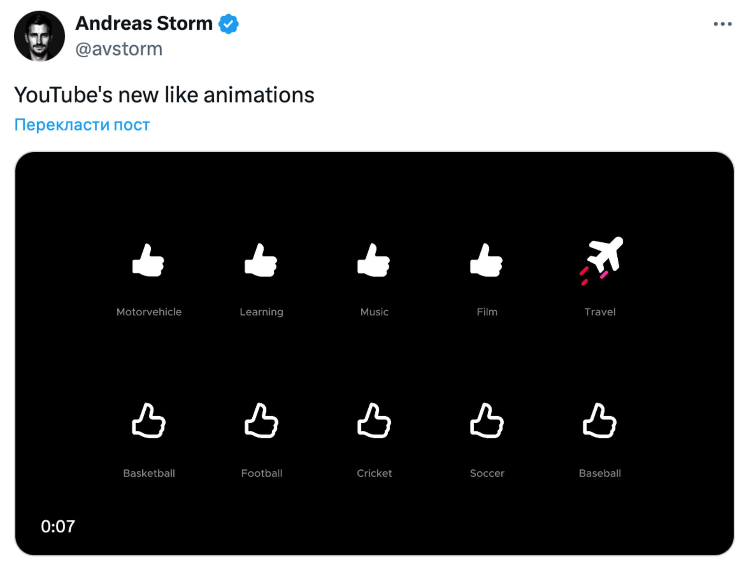Click the Перекласти пост translate link
Screen dimensions: 751x573
click(82, 124)
